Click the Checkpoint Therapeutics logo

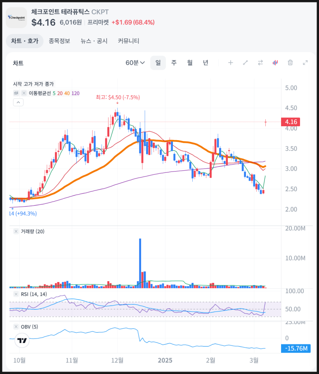(x=17, y=18)
